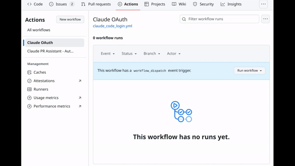Click the Pull requests icon
295x166 pixels.
(83, 4)
